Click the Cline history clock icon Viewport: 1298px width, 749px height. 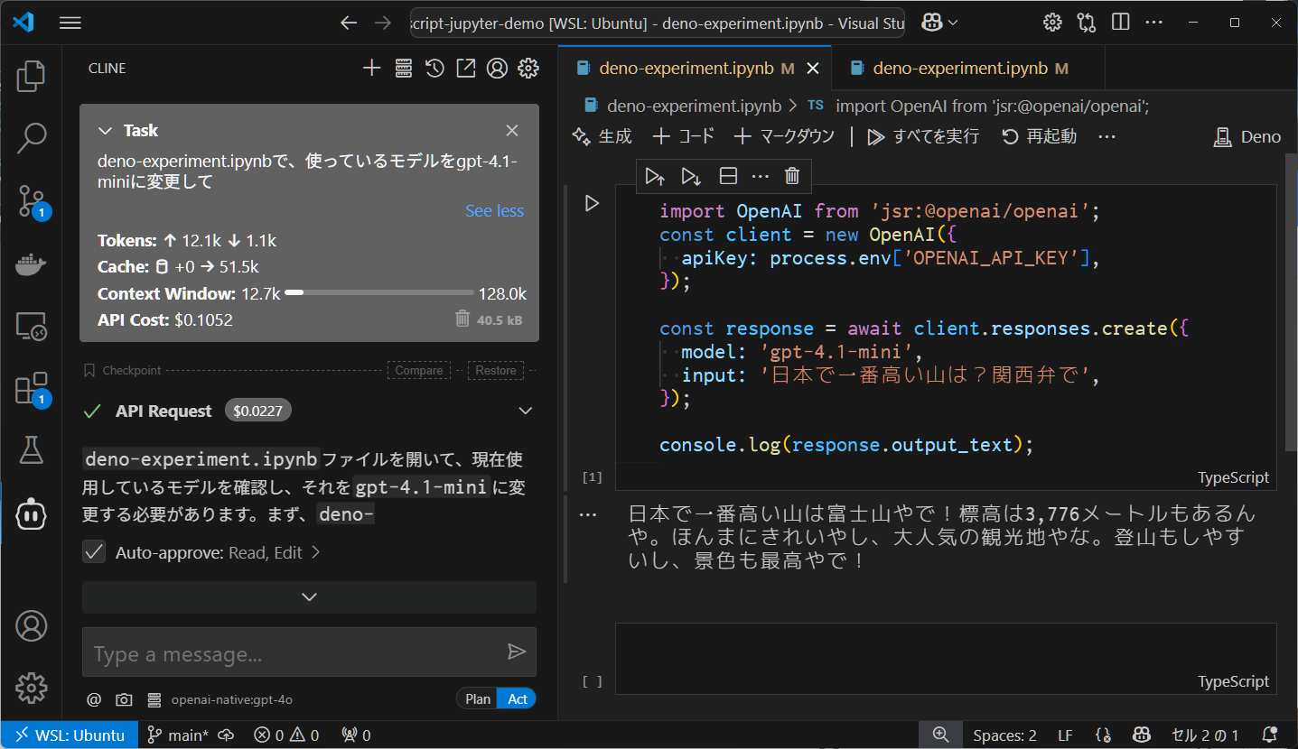coord(434,69)
